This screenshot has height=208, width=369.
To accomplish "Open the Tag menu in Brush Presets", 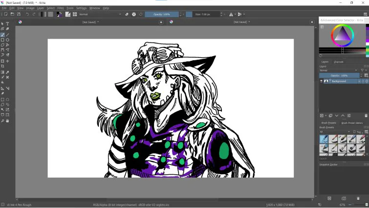I will [359, 132].
